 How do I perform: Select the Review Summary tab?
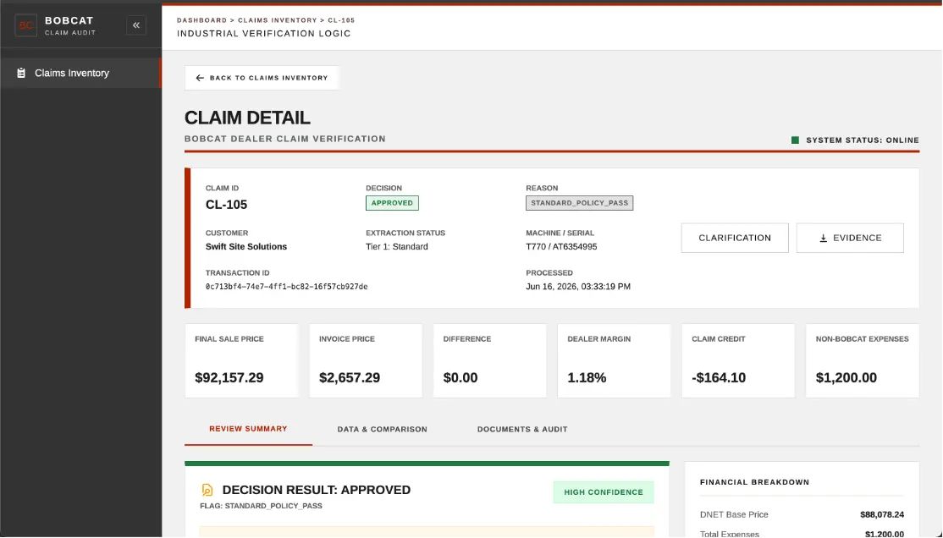[x=248, y=429]
